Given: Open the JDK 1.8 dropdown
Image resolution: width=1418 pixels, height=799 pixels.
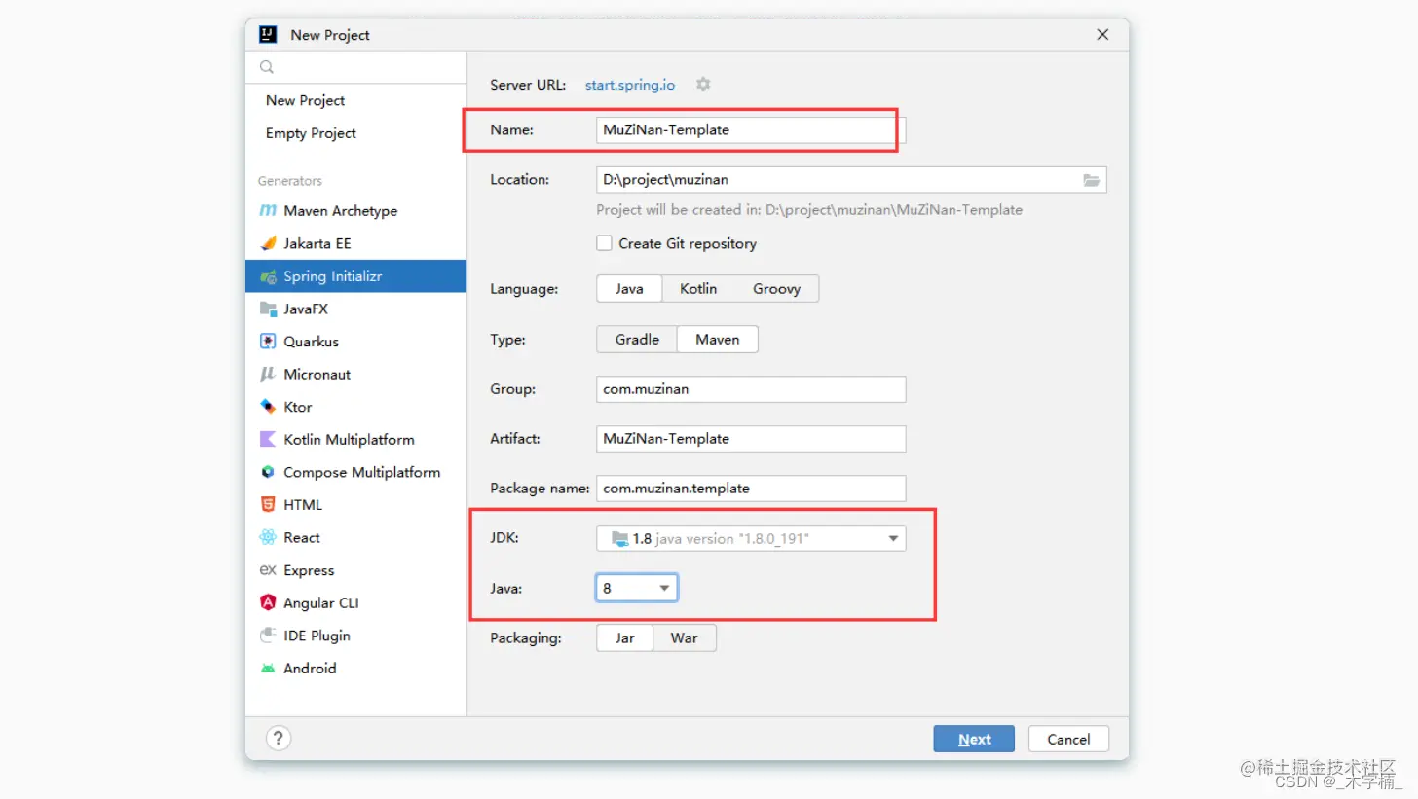Looking at the screenshot, I should point(751,538).
